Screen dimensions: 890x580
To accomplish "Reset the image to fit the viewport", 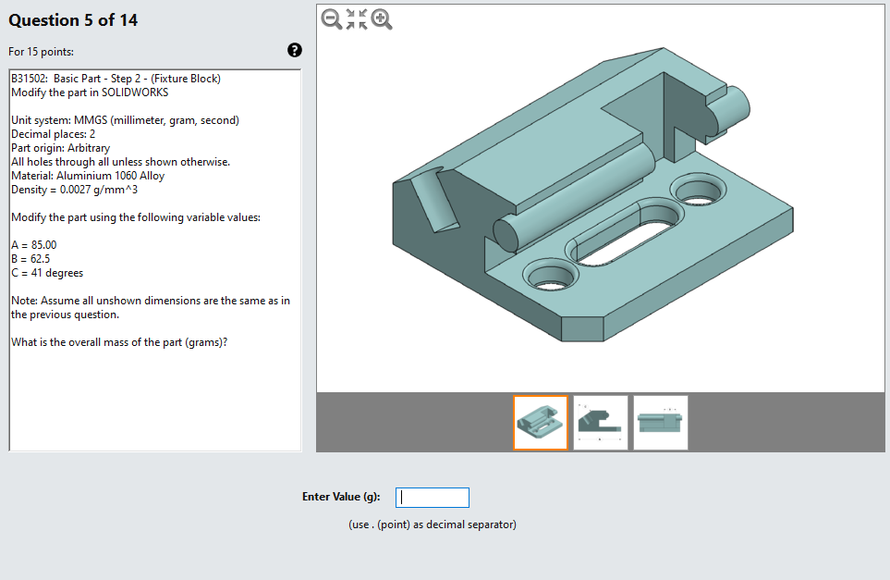I will 357,19.
